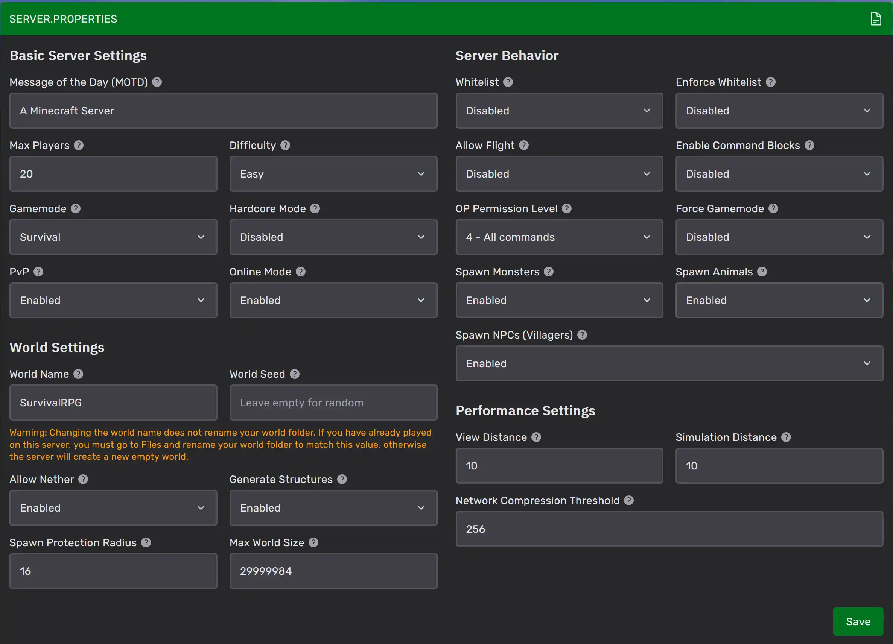Change Gamemode from Survival
The width and height of the screenshot is (893, 644).
point(113,237)
